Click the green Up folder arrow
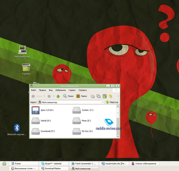This screenshot has height=171, width=179. pyautogui.click(x=58, y=96)
